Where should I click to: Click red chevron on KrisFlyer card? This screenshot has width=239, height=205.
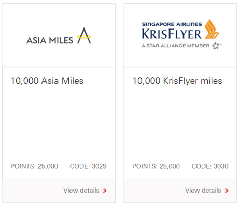point(227,191)
